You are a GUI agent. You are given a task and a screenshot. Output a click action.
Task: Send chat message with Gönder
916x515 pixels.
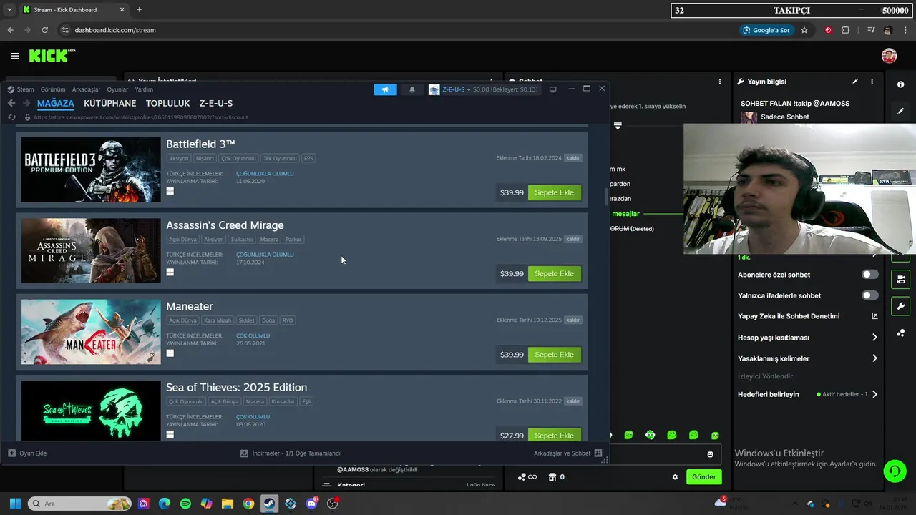pos(703,477)
